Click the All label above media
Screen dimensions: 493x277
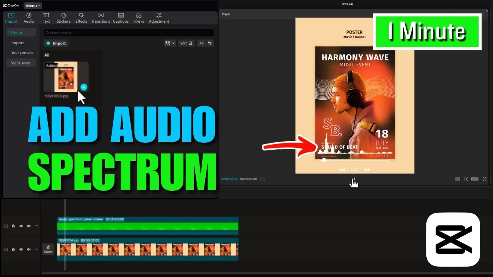point(47,55)
